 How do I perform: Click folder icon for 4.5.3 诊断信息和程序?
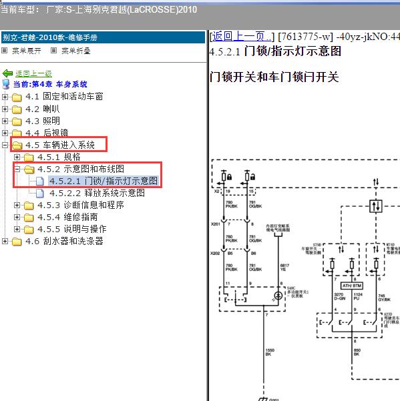[x=29, y=206]
